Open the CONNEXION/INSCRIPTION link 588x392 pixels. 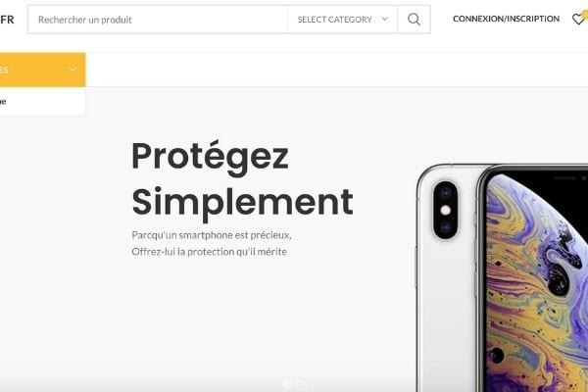click(506, 19)
